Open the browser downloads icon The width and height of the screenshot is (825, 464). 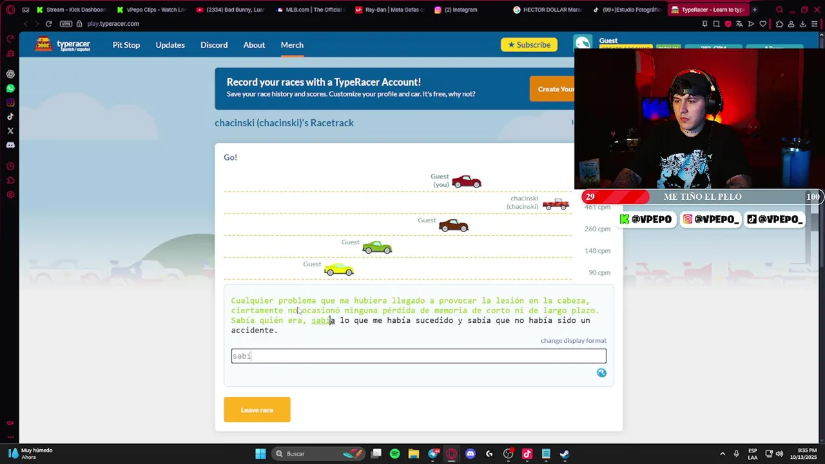coord(802,24)
